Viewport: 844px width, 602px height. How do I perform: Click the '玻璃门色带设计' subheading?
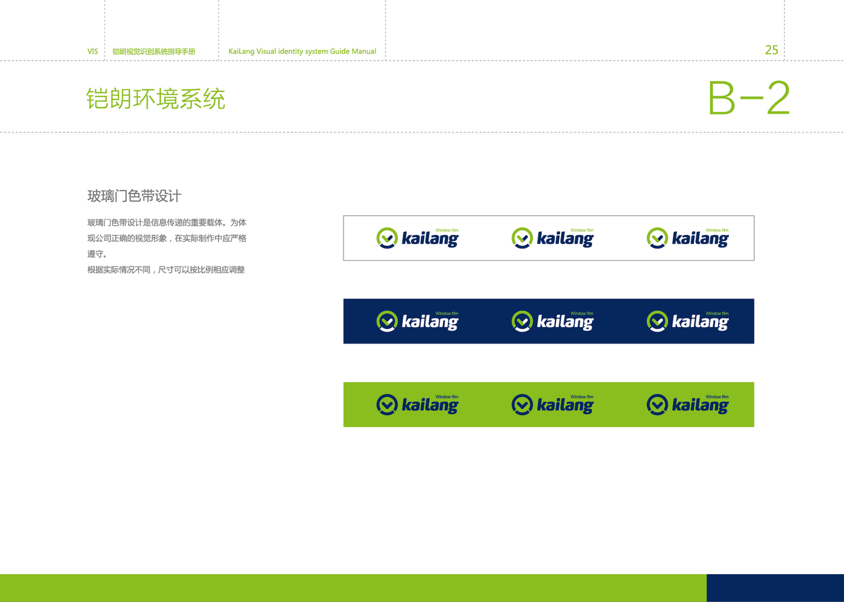pyautogui.click(x=135, y=196)
